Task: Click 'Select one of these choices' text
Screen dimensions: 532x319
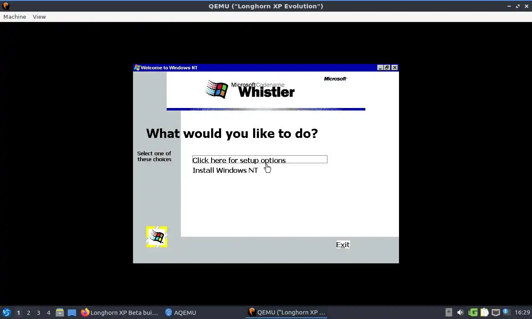Action: pyautogui.click(x=154, y=156)
